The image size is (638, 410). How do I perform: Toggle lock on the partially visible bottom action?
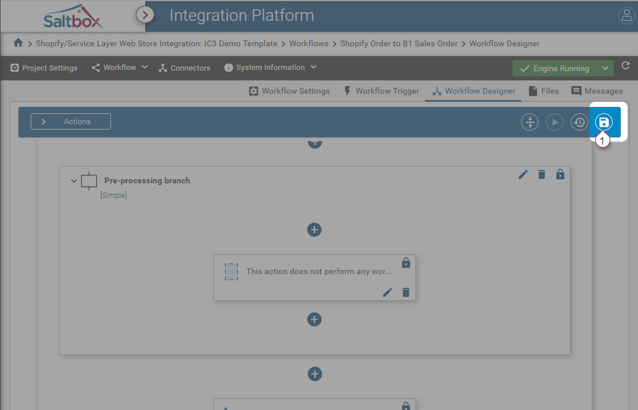tap(405, 405)
